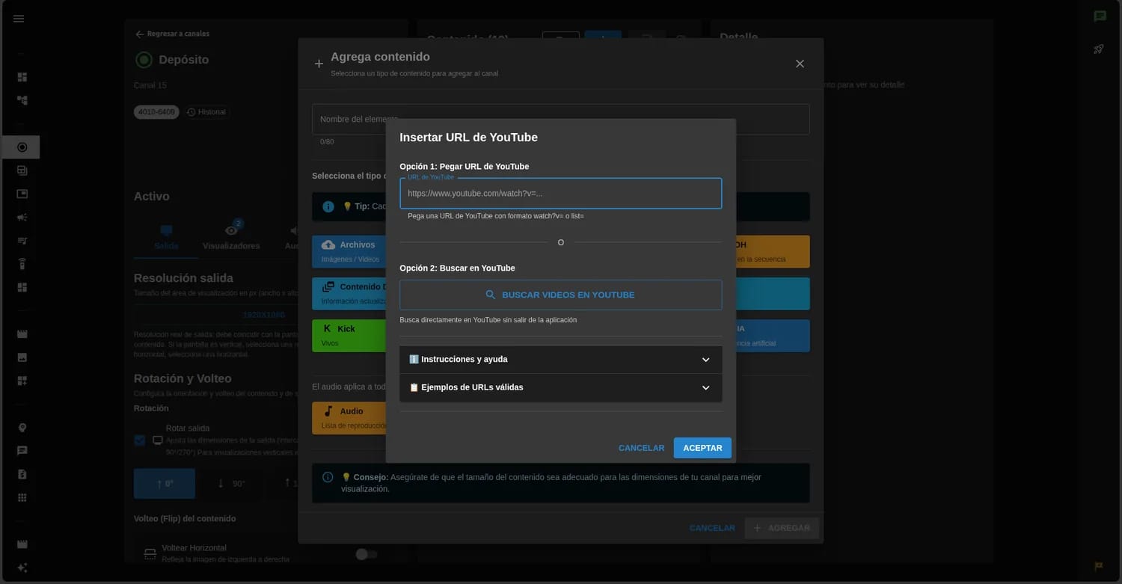Click the 'Insertar URL de YouTube' title
1122x584 pixels.
pyautogui.click(x=469, y=138)
